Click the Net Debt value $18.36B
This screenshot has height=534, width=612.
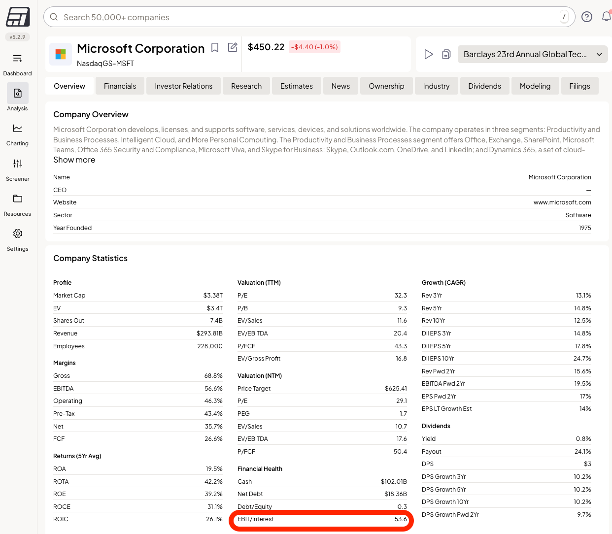(x=396, y=494)
